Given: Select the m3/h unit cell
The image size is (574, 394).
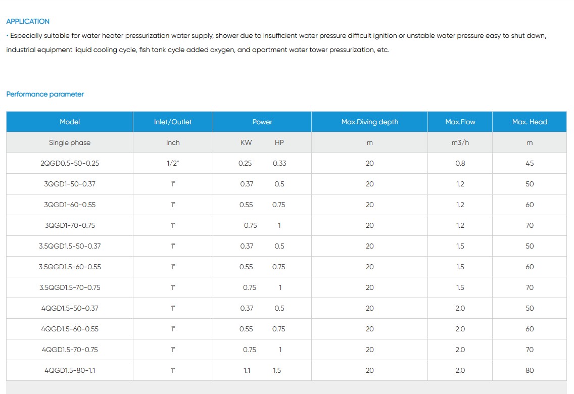Looking at the screenshot, I should (x=460, y=142).
